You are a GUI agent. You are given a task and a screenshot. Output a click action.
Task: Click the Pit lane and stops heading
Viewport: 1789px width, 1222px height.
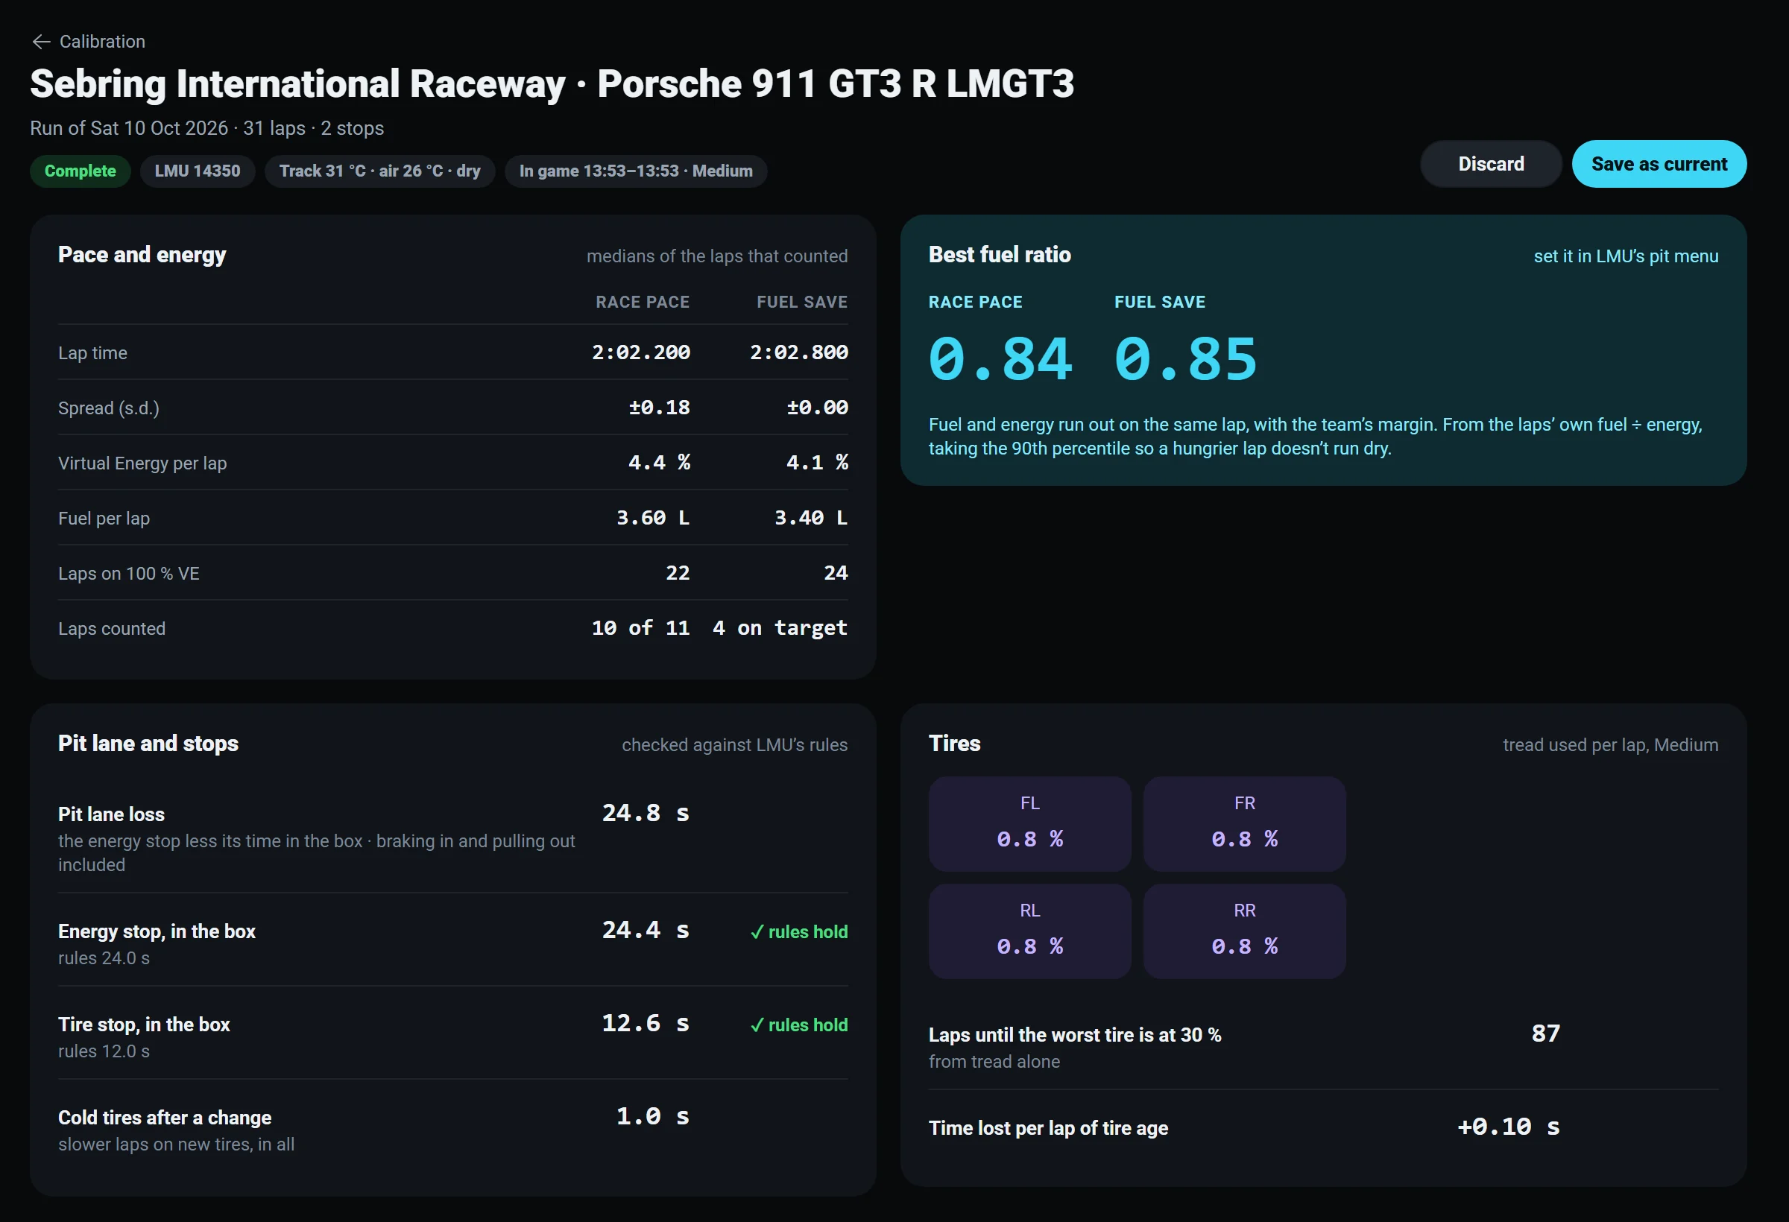point(148,744)
